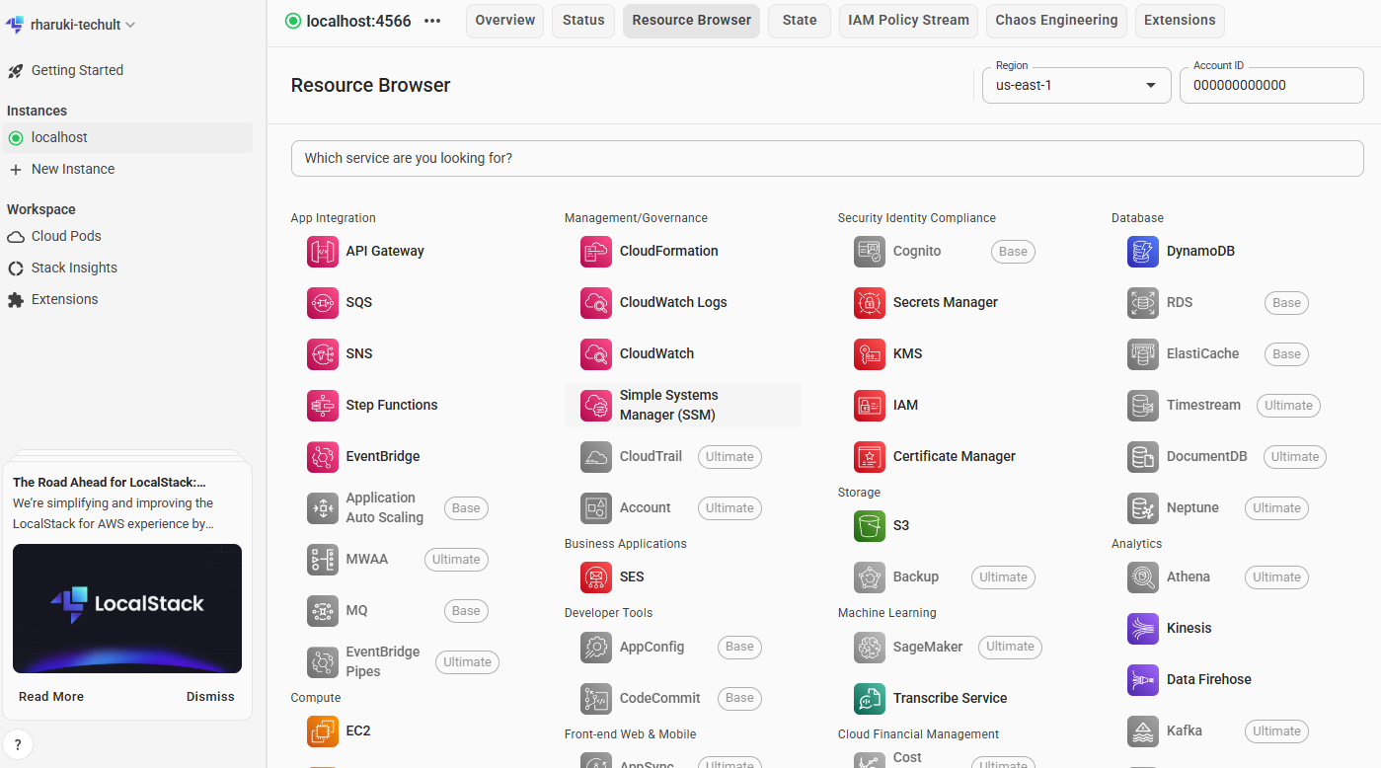
Task: Select the Resource Browser tab
Action: [691, 21]
